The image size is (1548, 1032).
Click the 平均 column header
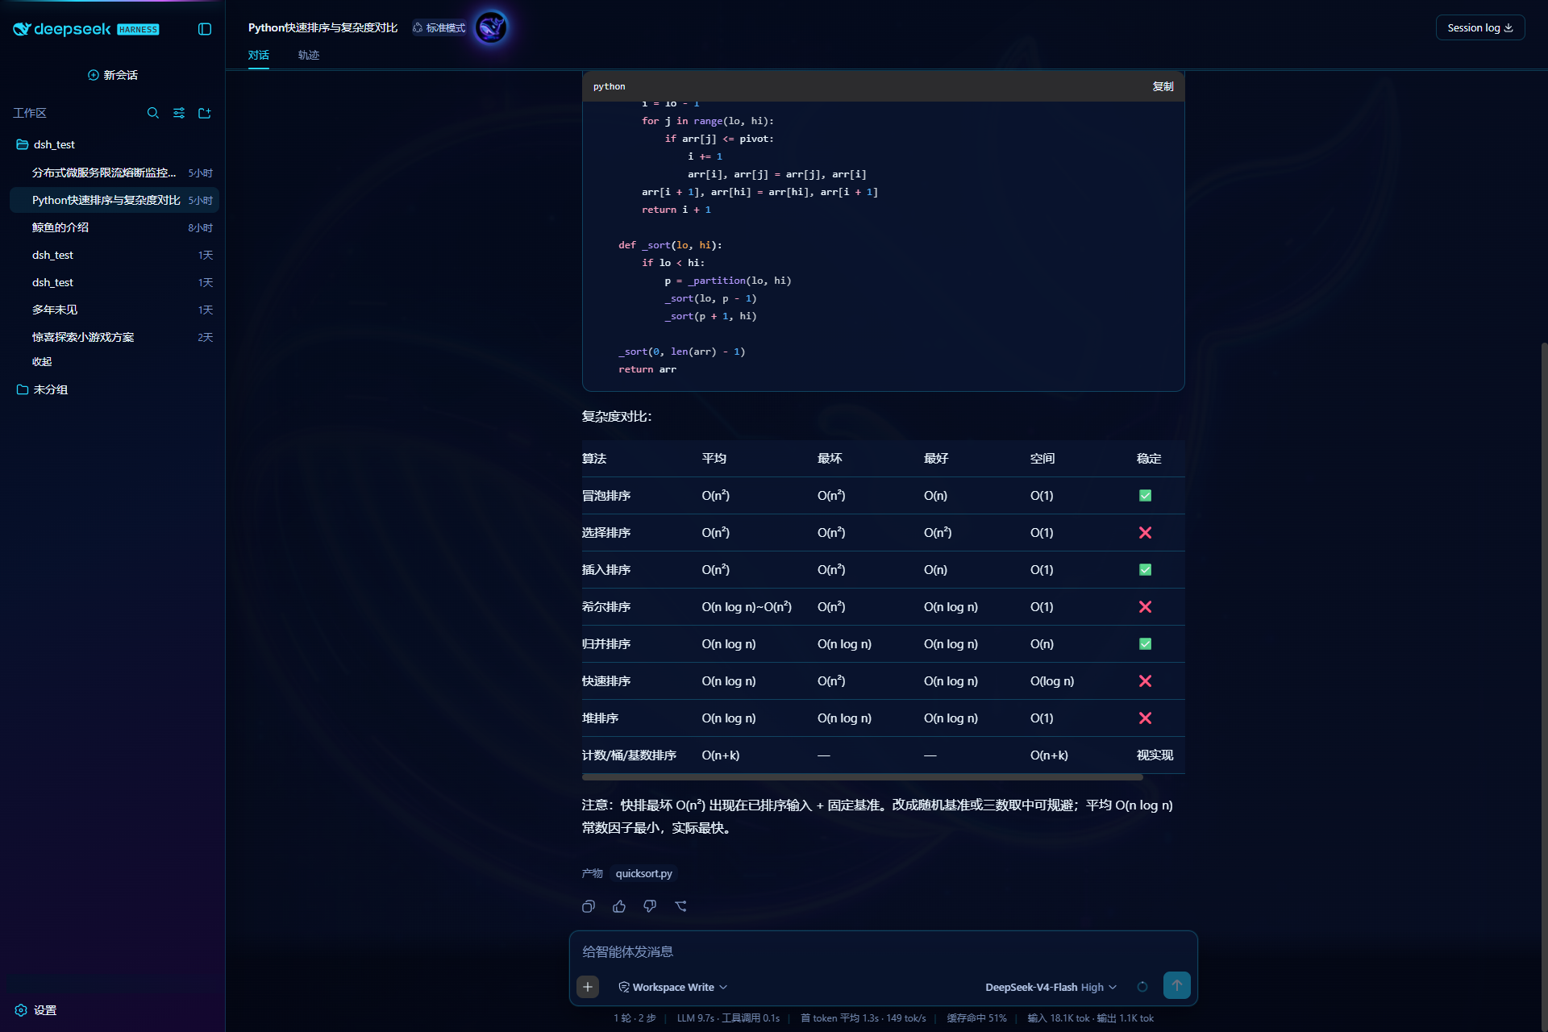pyautogui.click(x=714, y=459)
